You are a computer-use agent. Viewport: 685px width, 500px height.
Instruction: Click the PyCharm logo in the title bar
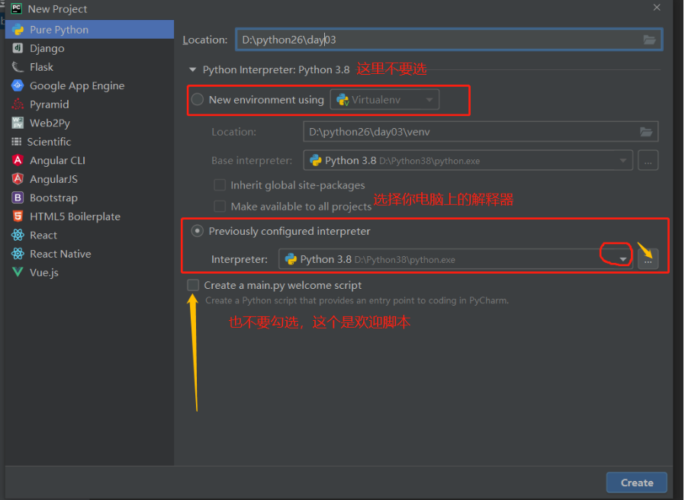point(16,8)
